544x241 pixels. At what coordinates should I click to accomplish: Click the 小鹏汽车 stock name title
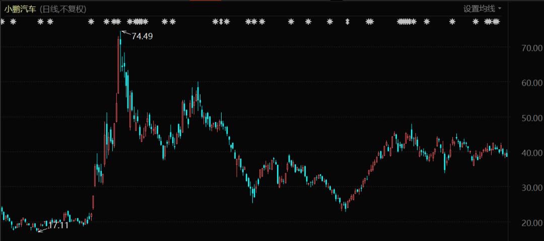pyautogui.click(x=20, y=10)
